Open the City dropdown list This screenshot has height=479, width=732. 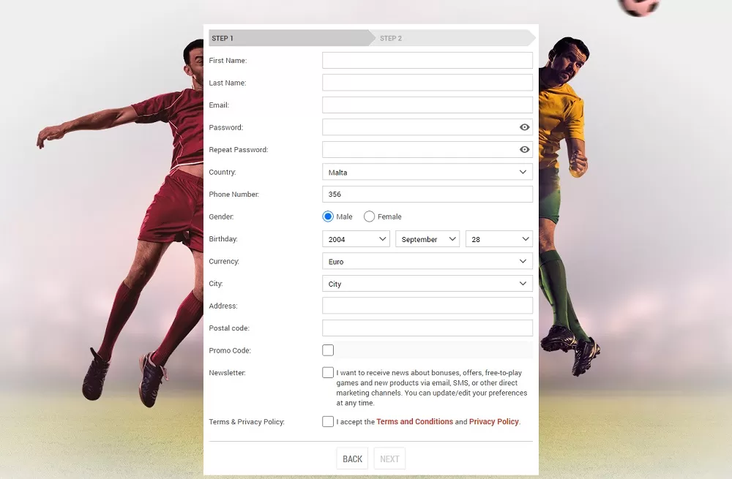pyautogui.click(x=427, y=284)
